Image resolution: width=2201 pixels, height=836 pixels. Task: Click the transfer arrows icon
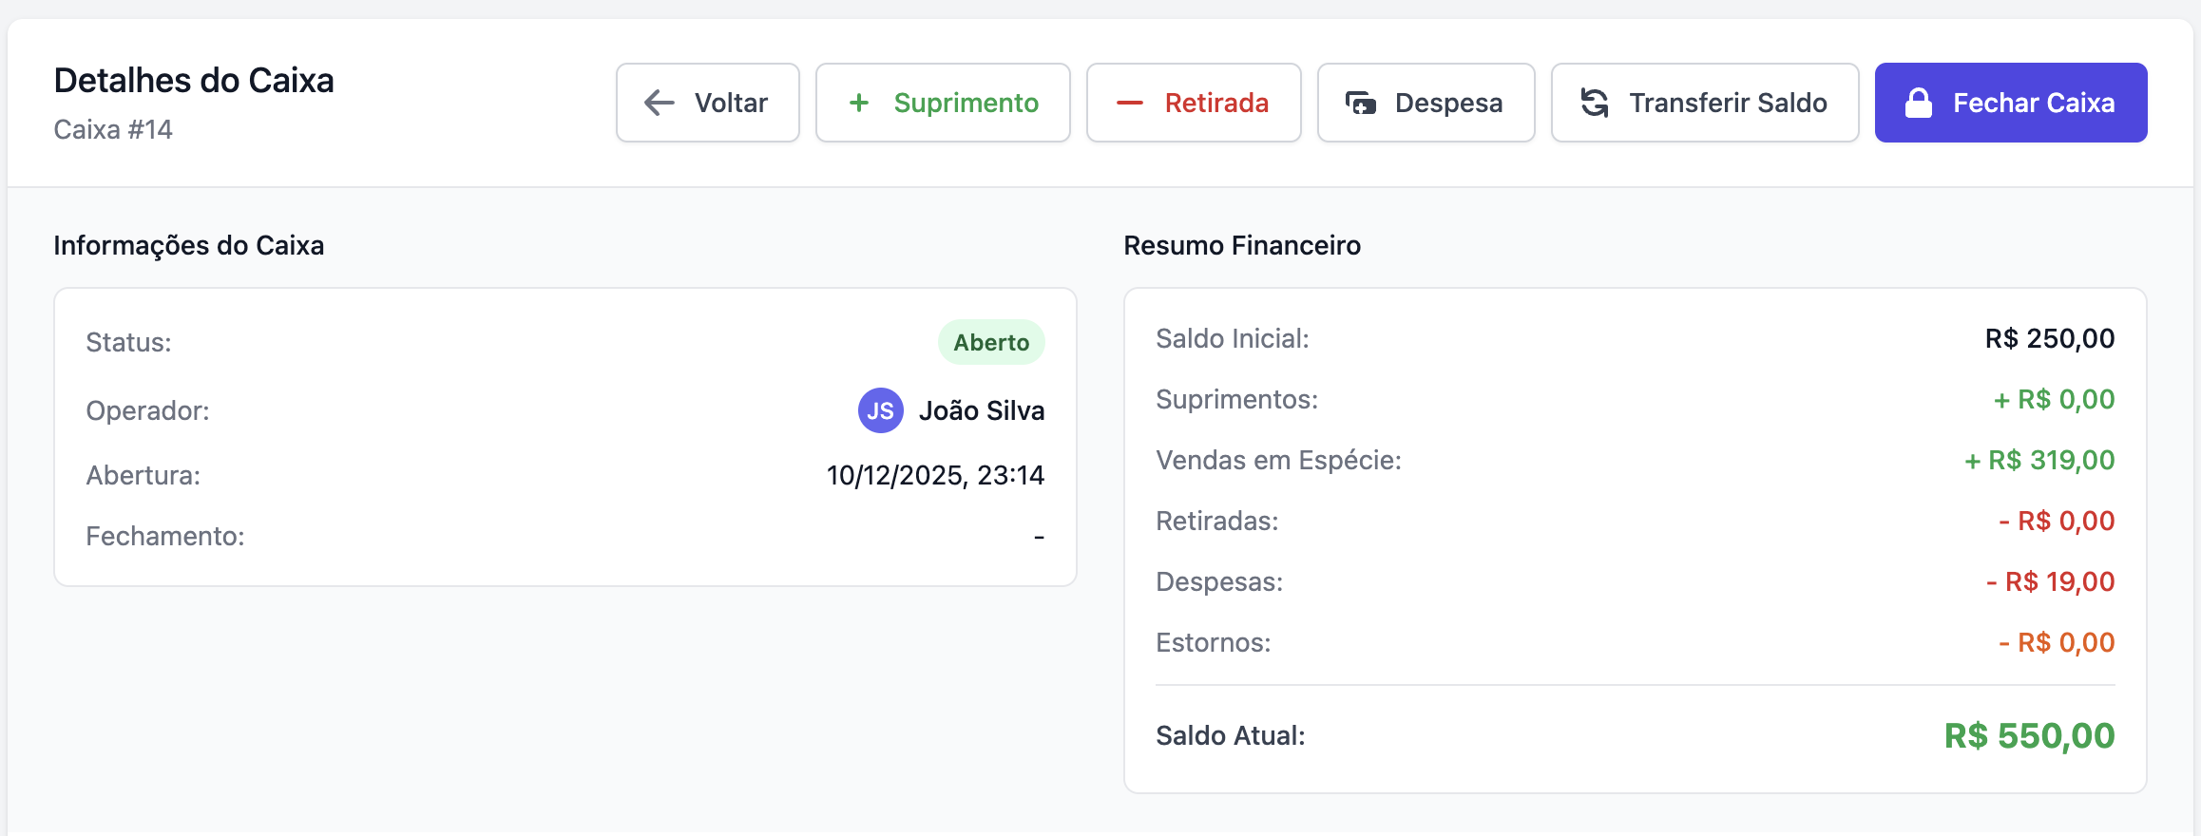pyautogui.click(x=1595, y=103)
